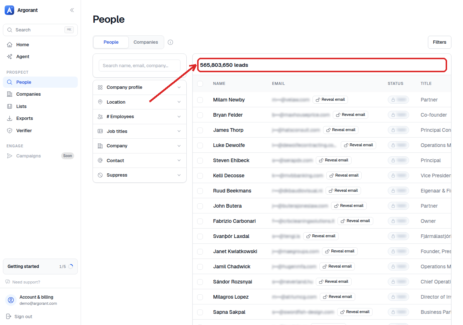This screenshot has width=463, height=325.
Task: Expand the Job titles filter chevron
Action: pyautogui.click(x=179, y=131)
